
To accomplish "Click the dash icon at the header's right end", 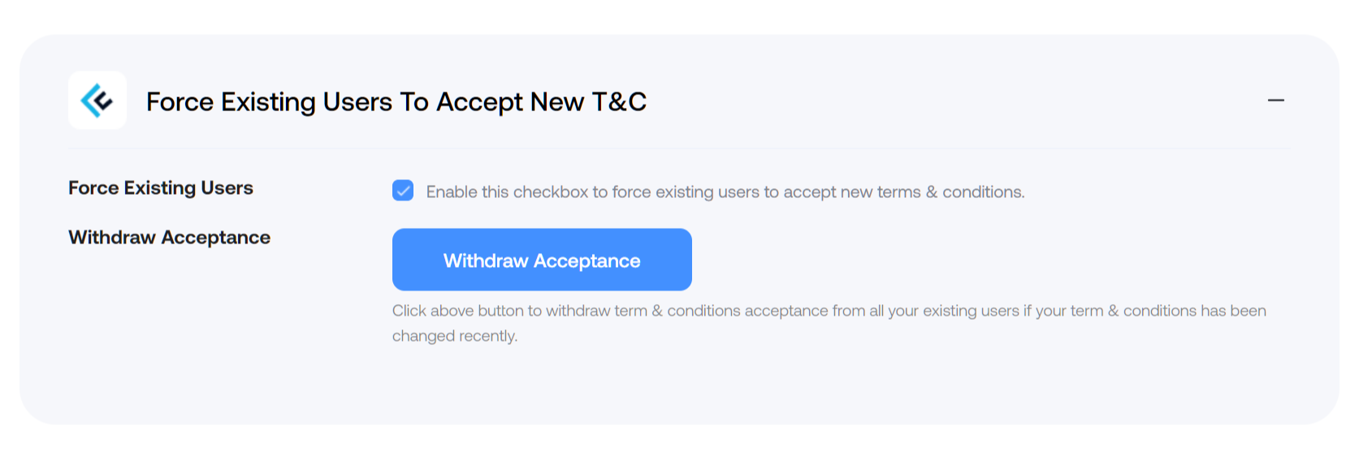I will tap(1275, 101).
